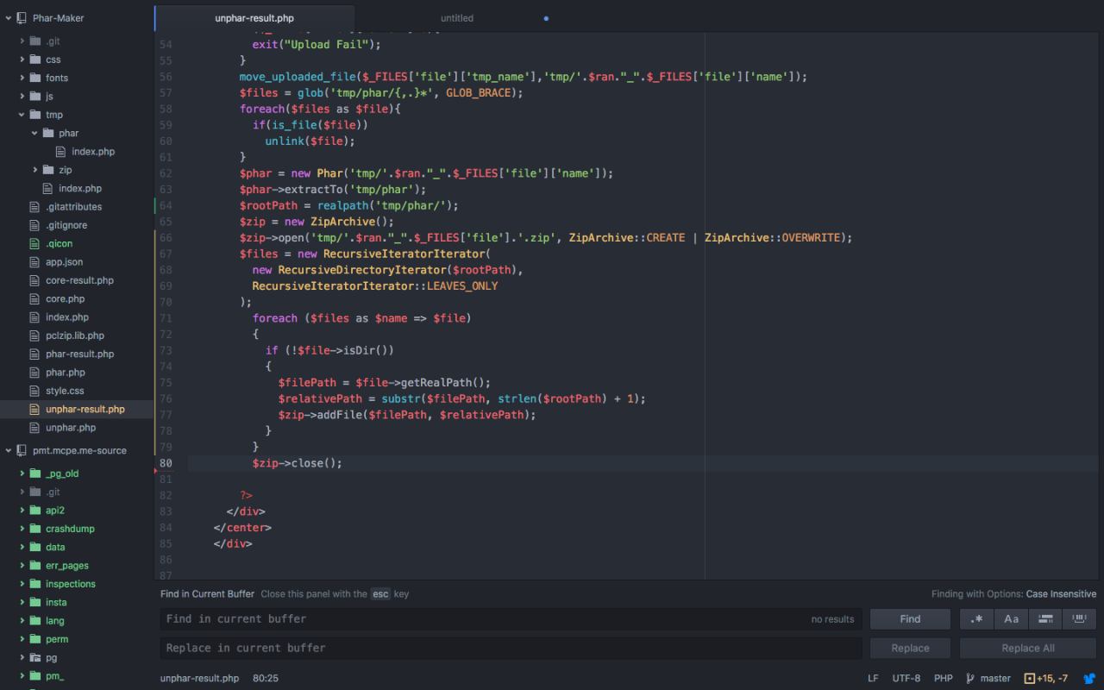Click file icon beside app.json
This screenshot has height=690, width=1104.
pos(35,262)
